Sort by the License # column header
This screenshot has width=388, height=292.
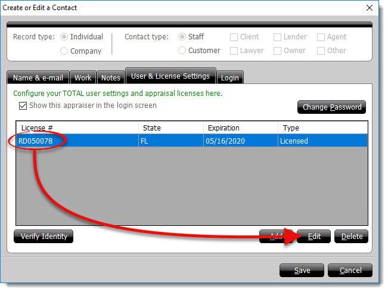tap(77, 128)
